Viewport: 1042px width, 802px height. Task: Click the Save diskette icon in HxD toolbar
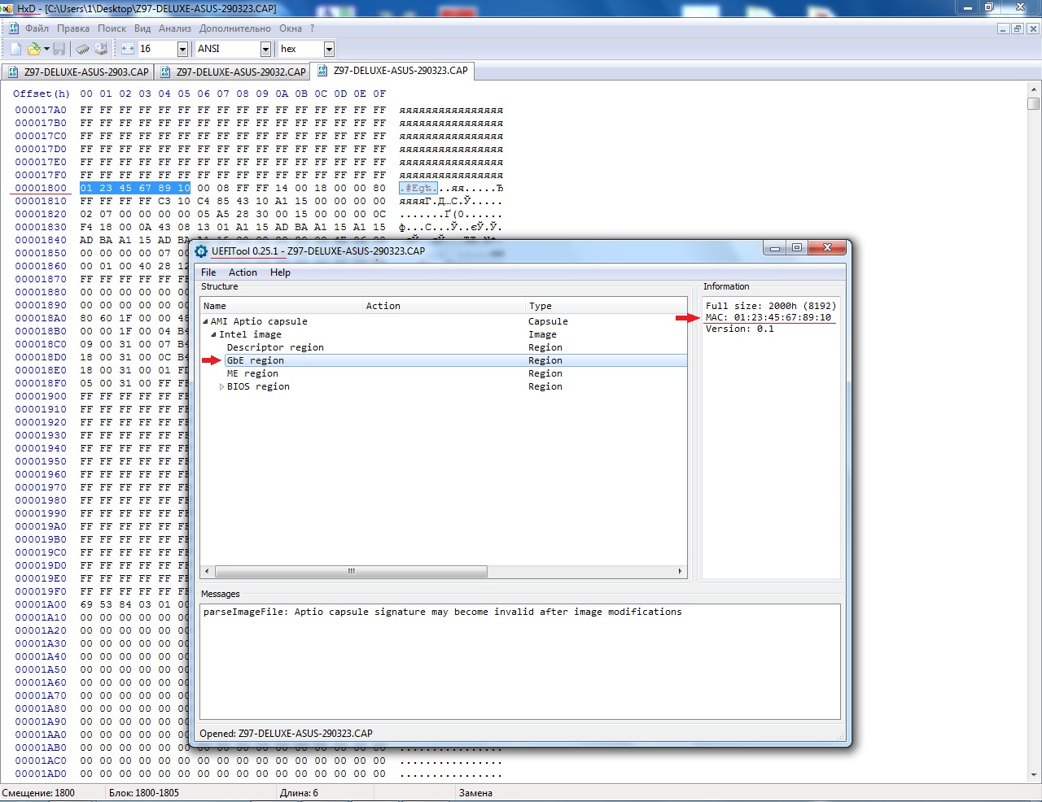[x=59, y=49]
